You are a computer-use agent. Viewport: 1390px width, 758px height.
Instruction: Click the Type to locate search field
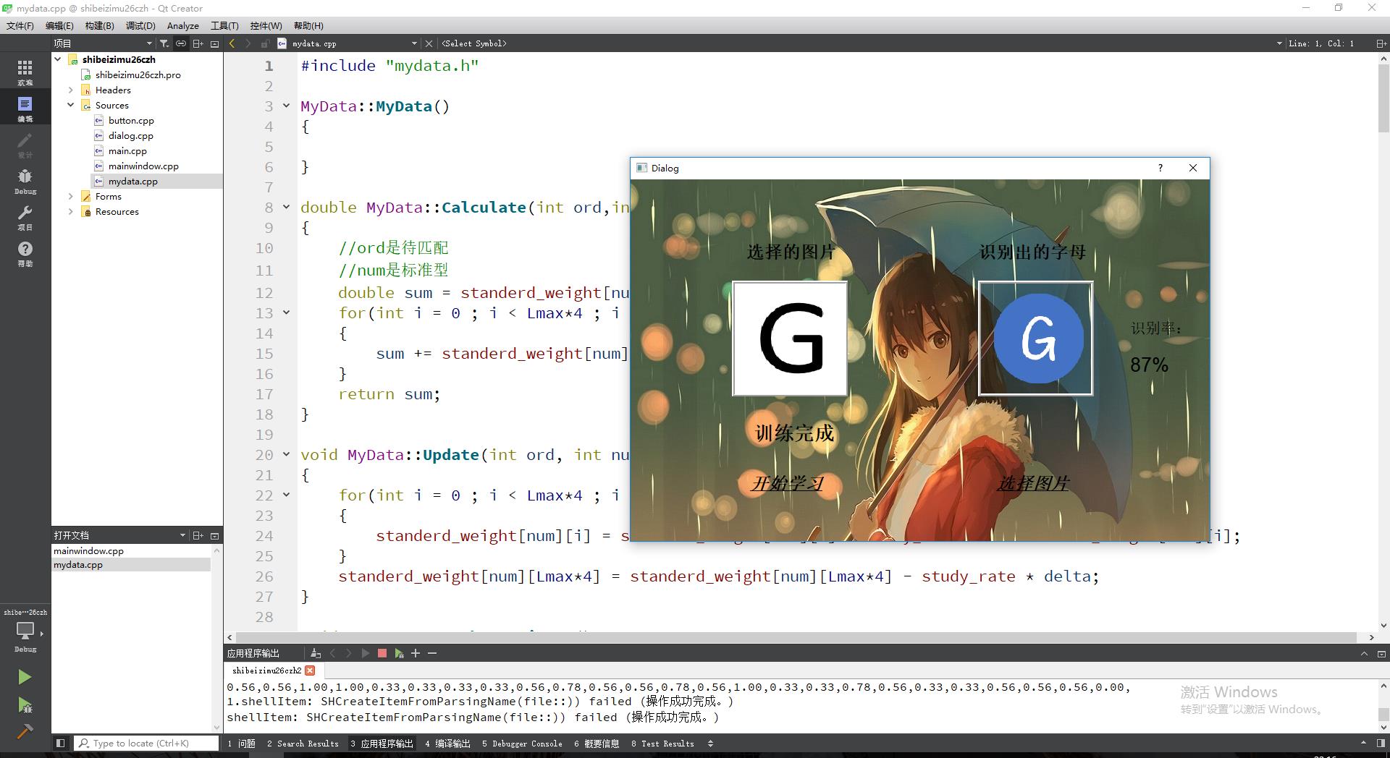tap(146, 743)
